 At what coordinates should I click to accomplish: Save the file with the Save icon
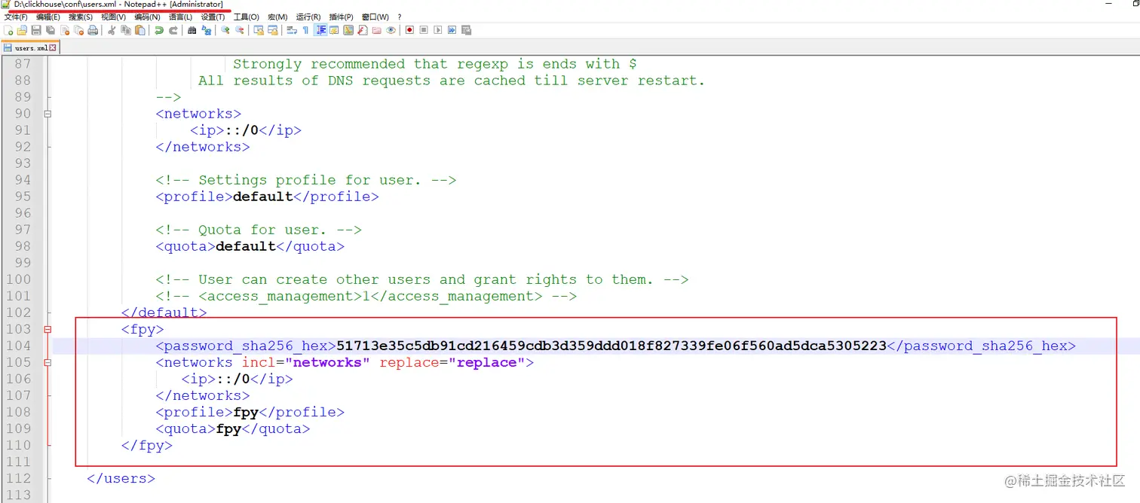pyautogui.click(x=35, y=30)
